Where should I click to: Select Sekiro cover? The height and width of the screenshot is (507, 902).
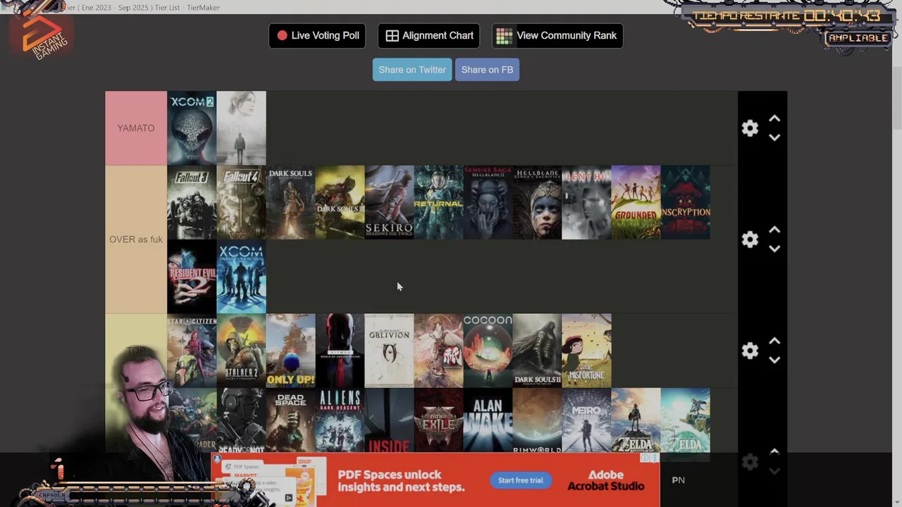coord(389,203)
